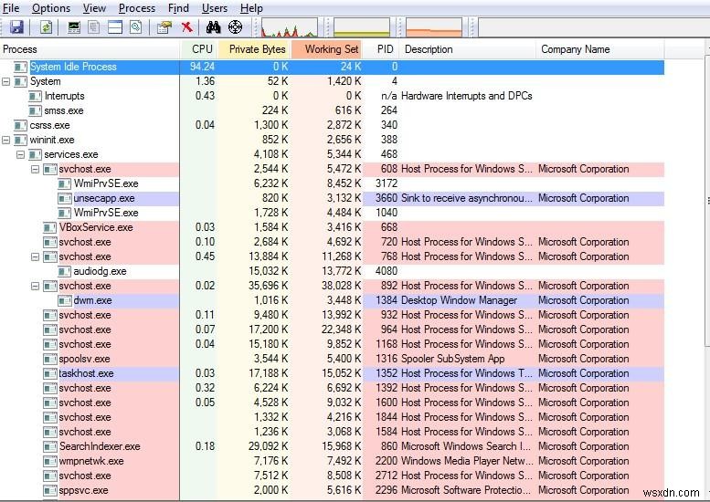Click the 38,028 K working set value
Screen dimensions: 710x502
pos(342,286)
